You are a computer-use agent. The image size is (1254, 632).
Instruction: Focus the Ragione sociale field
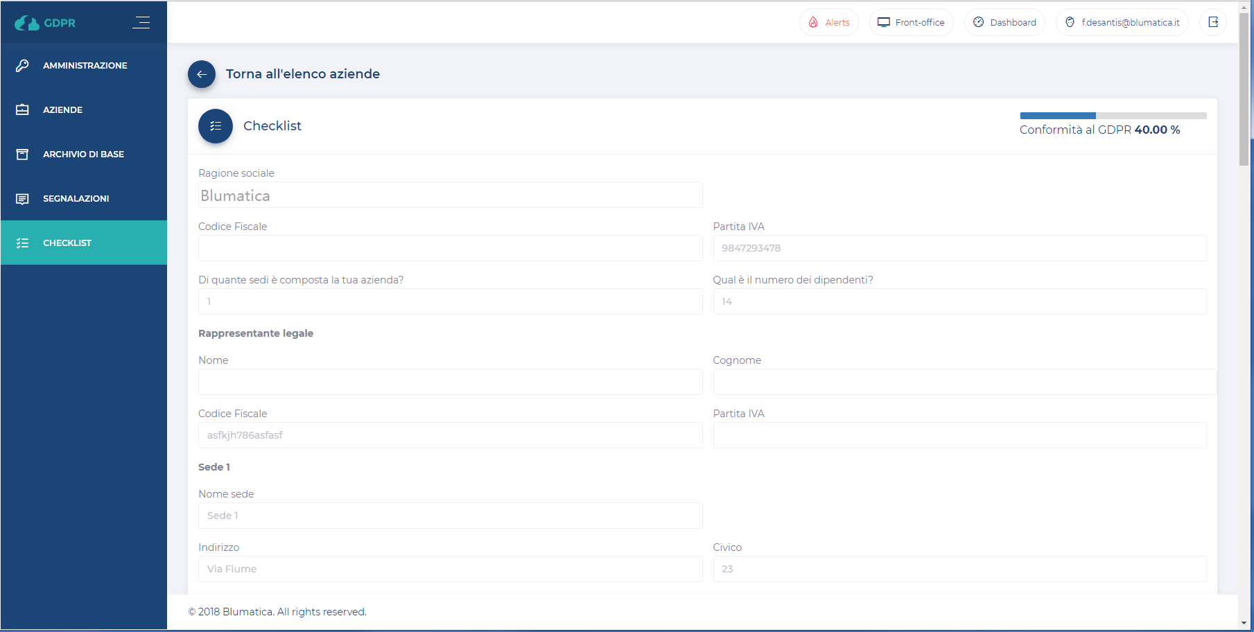[x=450, y=195]
